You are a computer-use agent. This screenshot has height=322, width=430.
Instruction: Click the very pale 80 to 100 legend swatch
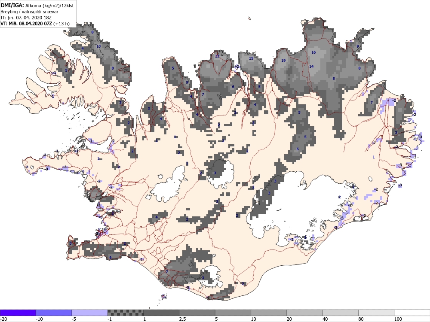[376, 313]
